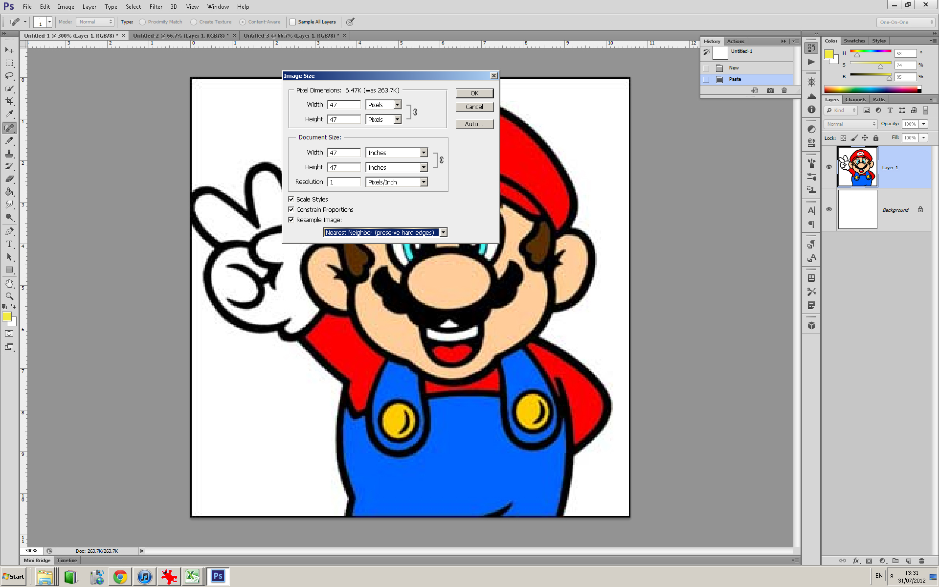Select the Paint Bucket tool
This screenshot has width=939, height=587.
click(9, 192)
